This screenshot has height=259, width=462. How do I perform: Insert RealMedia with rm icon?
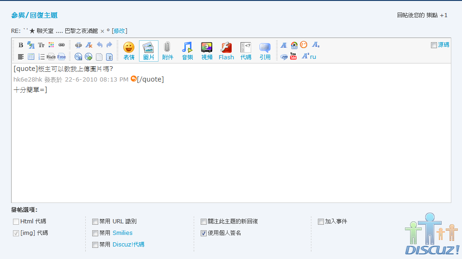[x=284, y=57]
